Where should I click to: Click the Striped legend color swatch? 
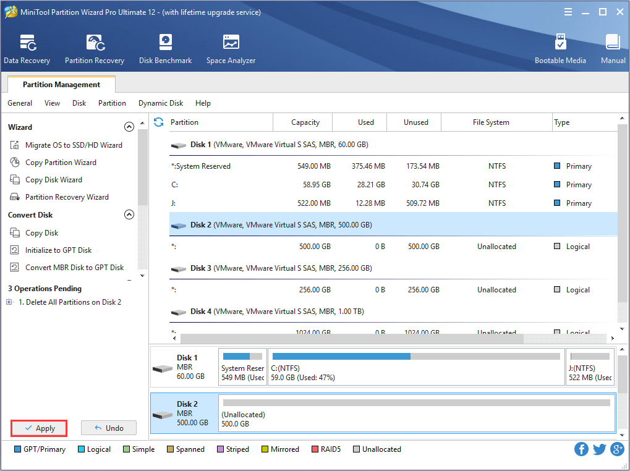pos(219,449)
